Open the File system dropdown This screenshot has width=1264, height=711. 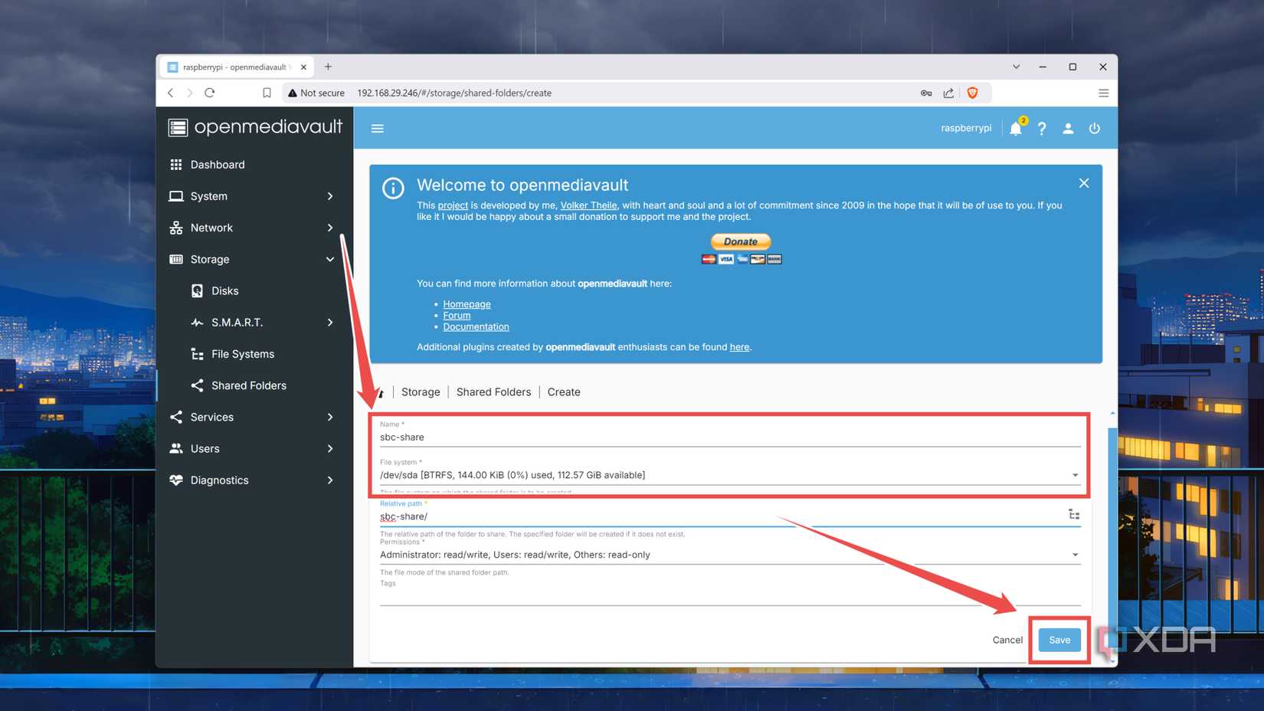tap(730, 475)
